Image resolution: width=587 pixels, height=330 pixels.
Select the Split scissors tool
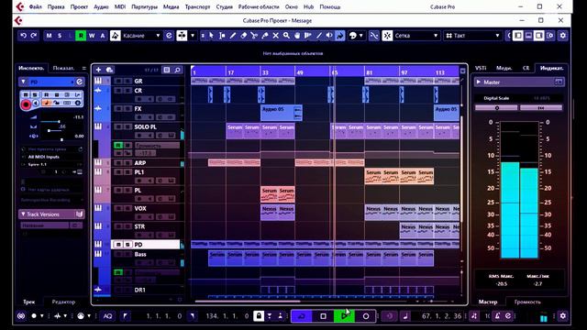pyautogui.click(x=254, y=36)
